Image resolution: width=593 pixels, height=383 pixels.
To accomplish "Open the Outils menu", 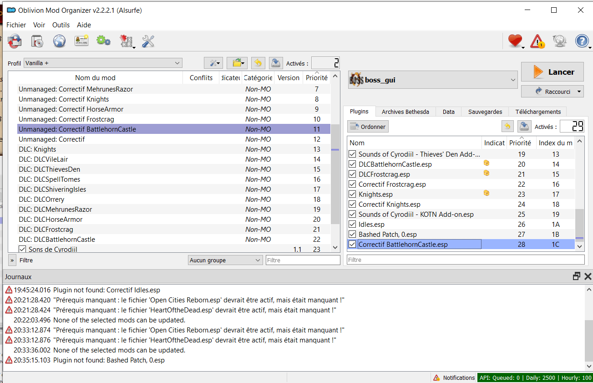I will [61, 25].
